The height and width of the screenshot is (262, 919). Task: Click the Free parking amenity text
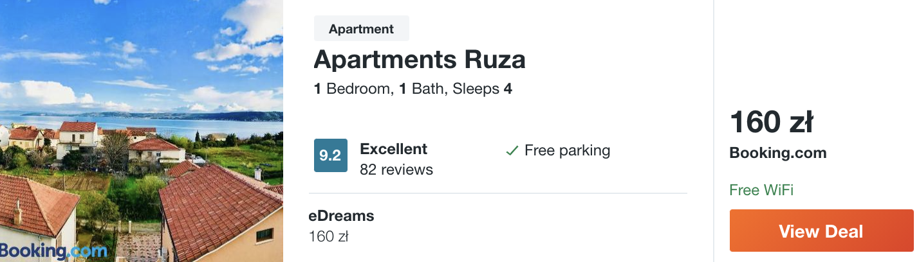pos(567,151)
